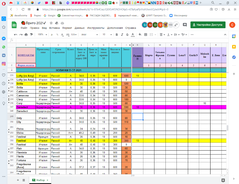The width and height of the screenshot is (239, 184).
Task: Open the Вставка menu
Action: click(x=54, y=28)
